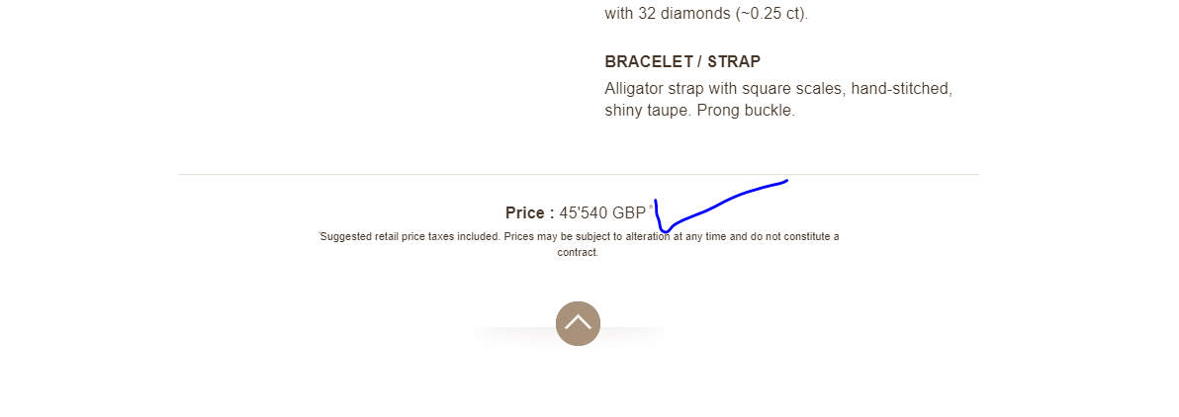Click the '(~0.25 ct)' carat text
The width and height of the screenshot is (1179, 417).
pos(771,14)
